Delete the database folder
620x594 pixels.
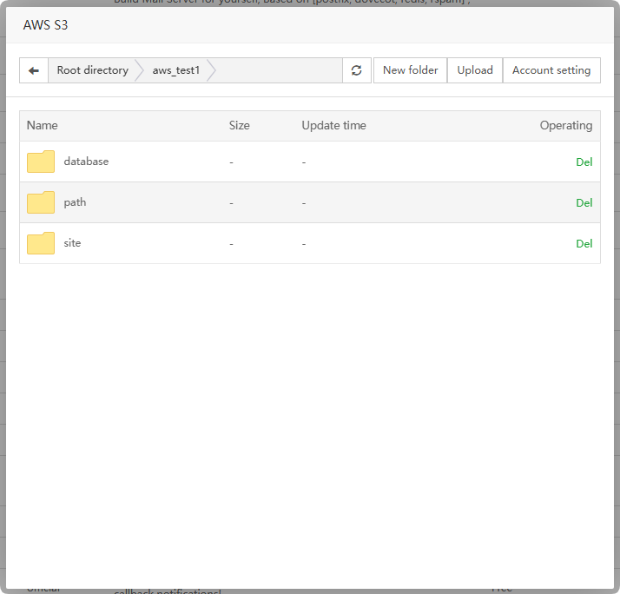click(x=584, y=162)
